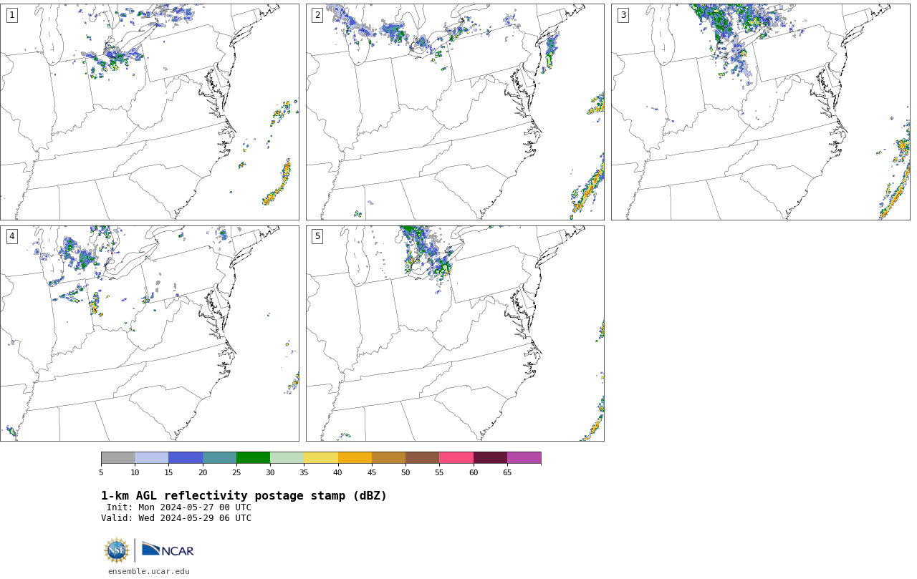Click the Init: Mon 2024-05-27 00 UTC line

click(179, 507)
